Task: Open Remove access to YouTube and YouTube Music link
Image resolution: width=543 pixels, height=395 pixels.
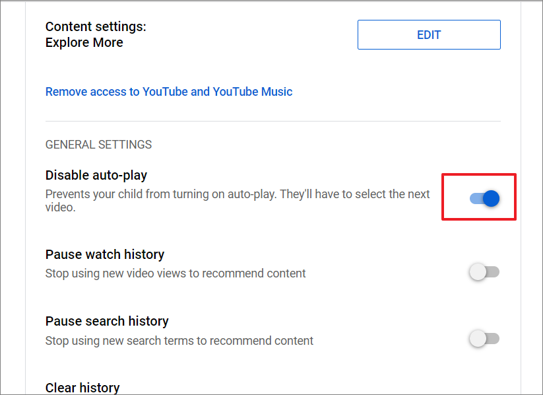Action: tap(169, 92)
